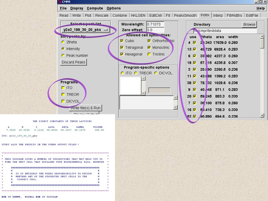Click the Wavelength input field

pyautogui.click(x=155, y=24)
